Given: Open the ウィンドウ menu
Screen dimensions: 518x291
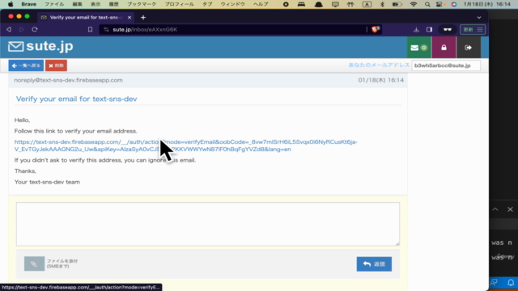Looking at the screenshot, I should [232, 4].
